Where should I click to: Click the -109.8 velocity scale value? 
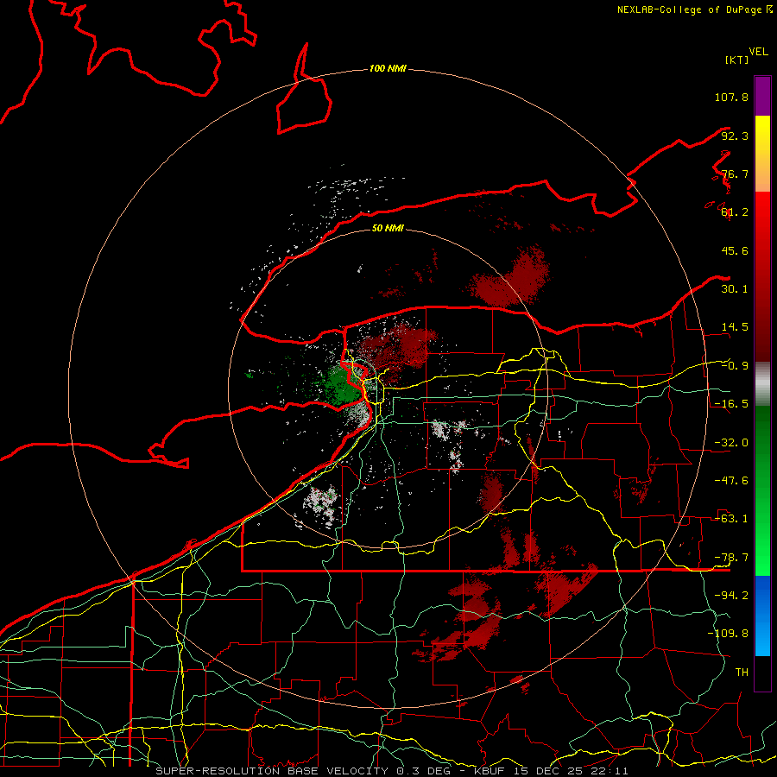pos(728,634)
